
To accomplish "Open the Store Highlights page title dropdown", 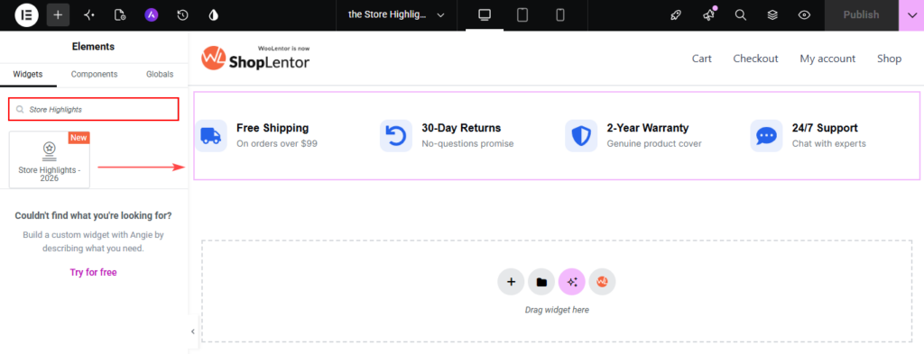I will pos(396,14).
